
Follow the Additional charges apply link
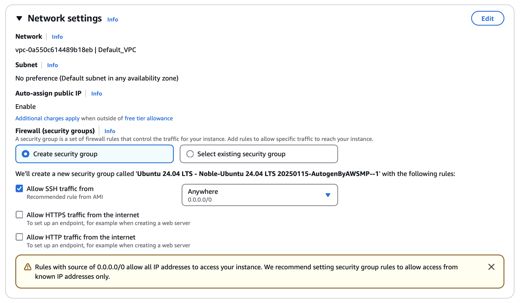47,118
